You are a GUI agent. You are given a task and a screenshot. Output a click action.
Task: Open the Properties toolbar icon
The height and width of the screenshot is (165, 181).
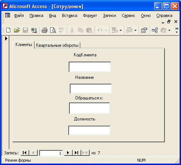click(x=144, y=30)
